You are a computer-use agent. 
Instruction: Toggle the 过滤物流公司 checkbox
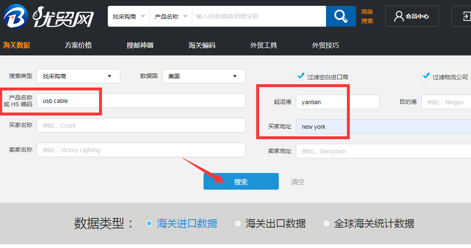425,77
